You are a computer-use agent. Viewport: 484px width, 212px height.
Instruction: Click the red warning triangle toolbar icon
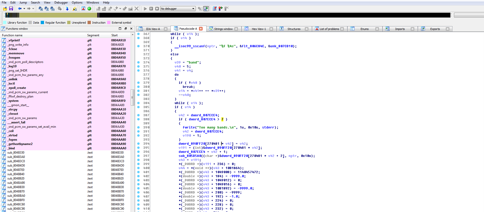coord(83,9)
